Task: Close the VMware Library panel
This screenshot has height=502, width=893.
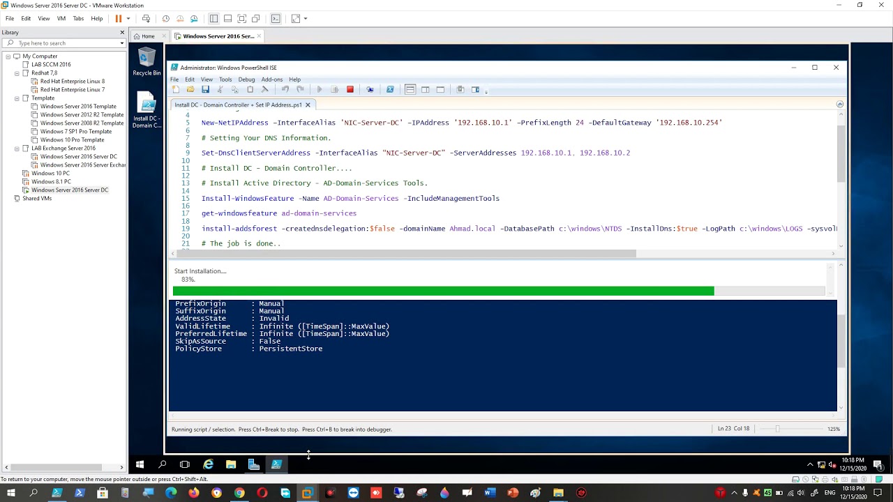Action: pos(122,33)
